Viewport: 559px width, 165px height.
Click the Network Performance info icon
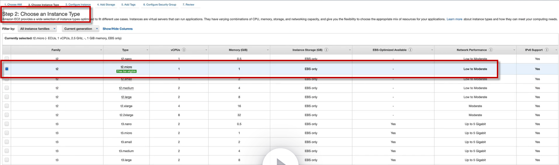pos(491,50)
